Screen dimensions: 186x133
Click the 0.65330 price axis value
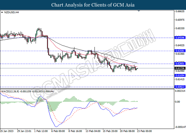[180, 28]
